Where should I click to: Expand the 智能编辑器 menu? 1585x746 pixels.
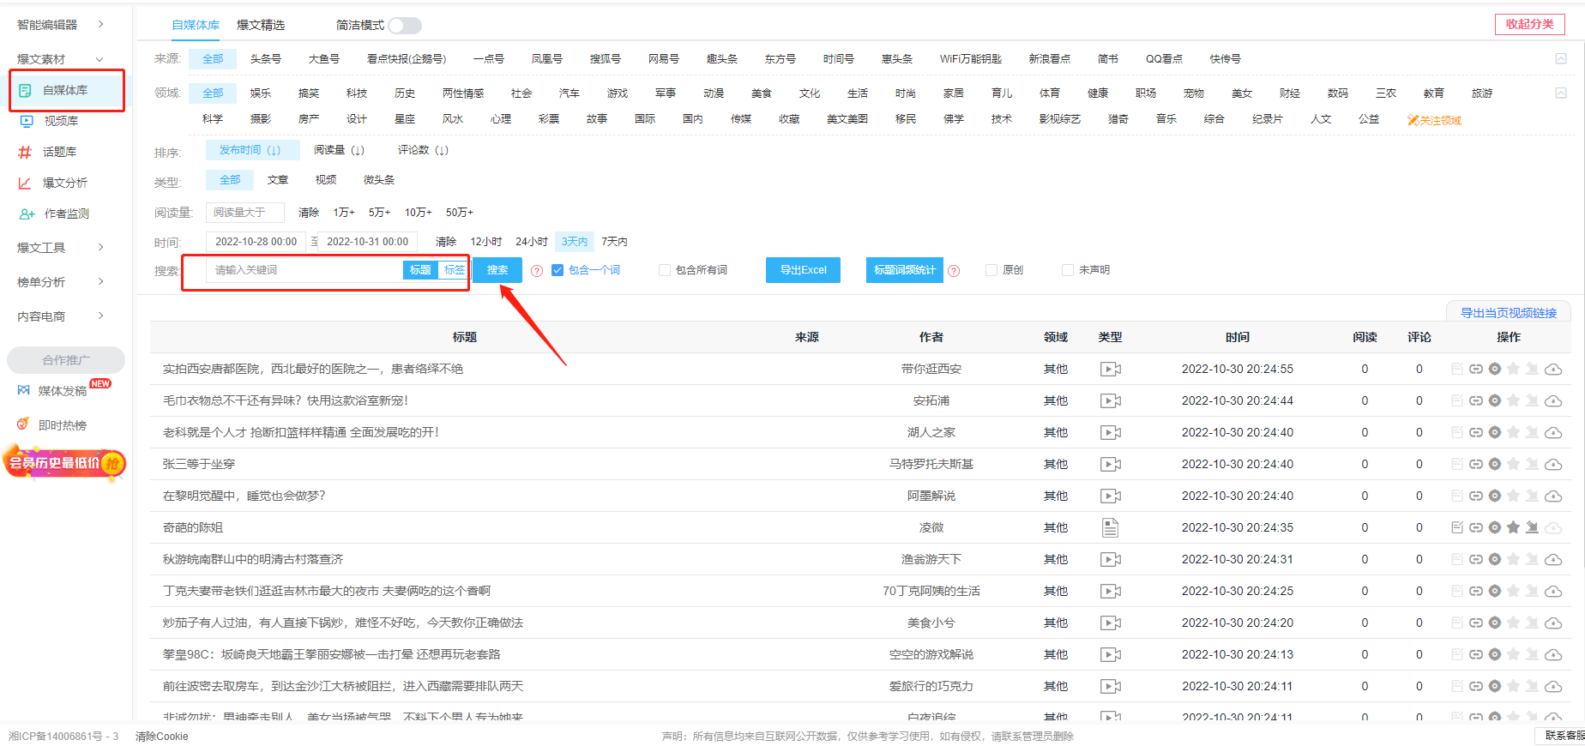[61, 25]
